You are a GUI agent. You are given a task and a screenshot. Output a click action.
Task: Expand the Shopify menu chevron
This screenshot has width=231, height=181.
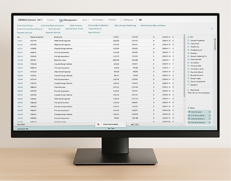click(x=116, y=20)
